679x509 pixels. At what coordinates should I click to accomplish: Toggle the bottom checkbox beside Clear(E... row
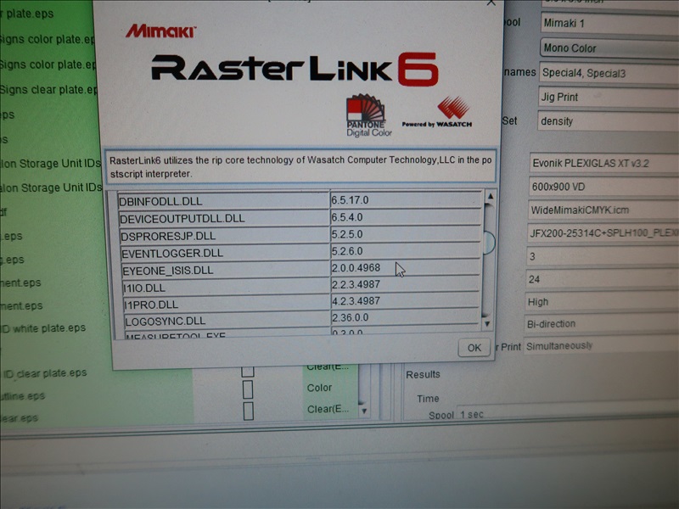pyautogui.click(x=248, y=410)
